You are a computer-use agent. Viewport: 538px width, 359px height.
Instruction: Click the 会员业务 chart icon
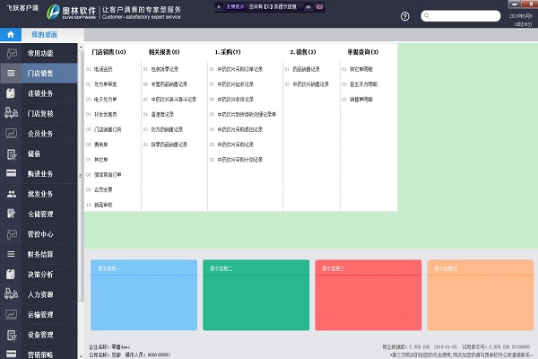[x=11, y=134]
